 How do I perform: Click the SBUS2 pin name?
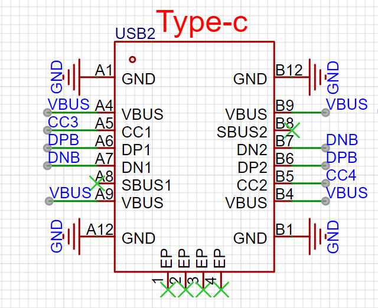242,132
